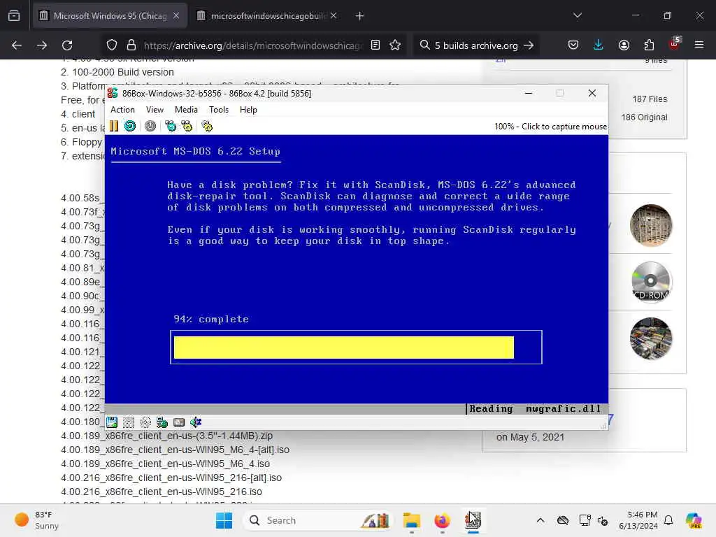Open Save to Pocket icon
Viewport: 716px width, 537px height.
[573, 45]
